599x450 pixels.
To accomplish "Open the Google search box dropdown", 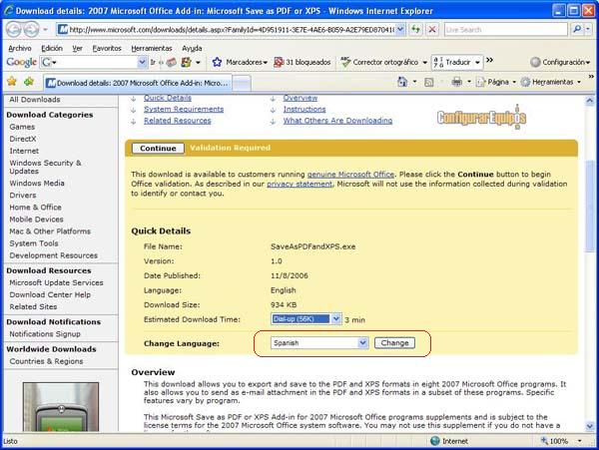I will tap(142, 62).
